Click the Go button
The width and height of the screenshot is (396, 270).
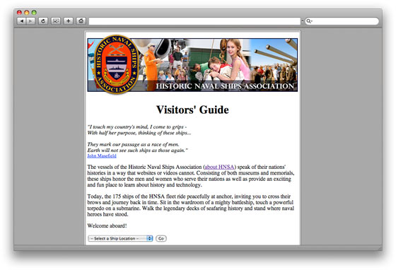coord(161,238)
